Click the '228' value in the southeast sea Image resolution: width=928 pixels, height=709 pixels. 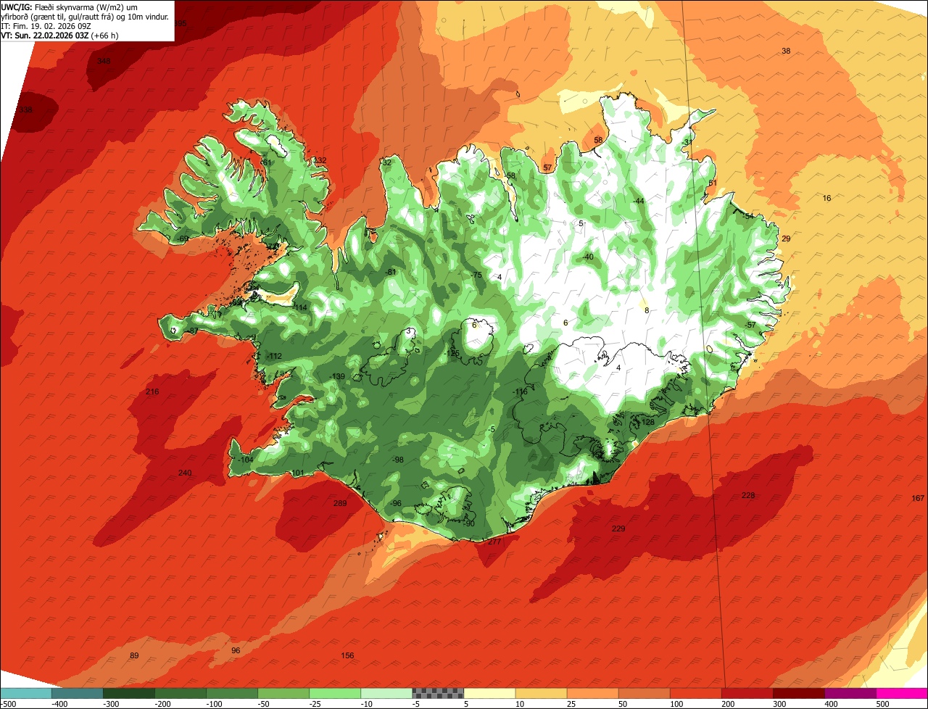tap(748, 495)
